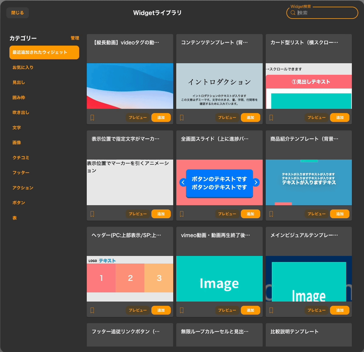Select 最近追加されたウィジェット category
Screen dimensions: 364x352
(x=44, y=52)
